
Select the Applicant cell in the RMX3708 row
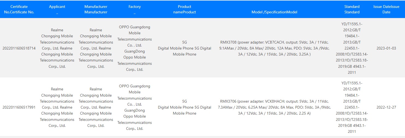tap(57, 48)
